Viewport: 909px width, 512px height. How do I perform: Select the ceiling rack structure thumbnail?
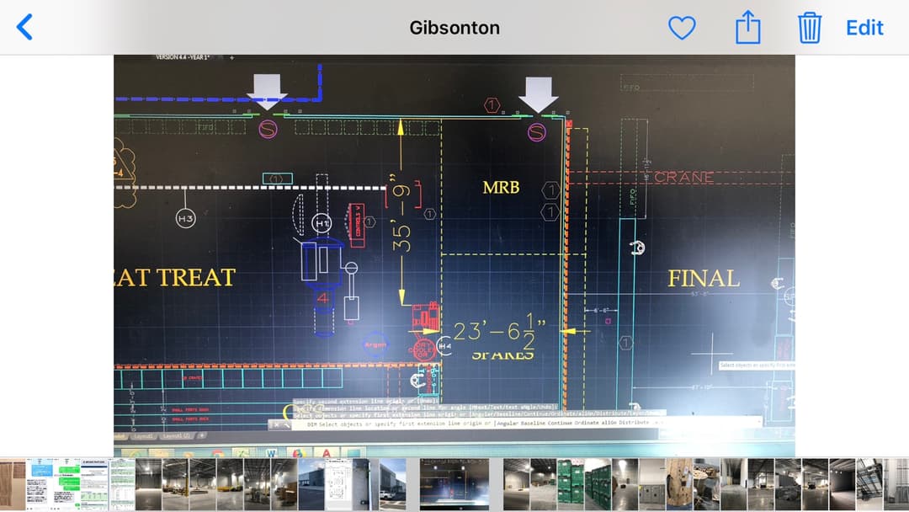(x=869, y=484)
